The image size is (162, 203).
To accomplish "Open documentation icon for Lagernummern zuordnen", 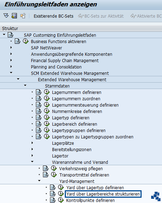I will coord(39,98).
